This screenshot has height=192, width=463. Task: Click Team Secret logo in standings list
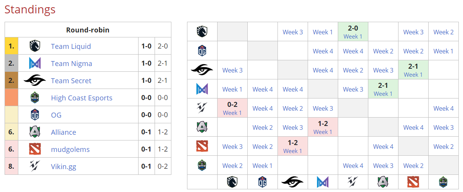35,81
